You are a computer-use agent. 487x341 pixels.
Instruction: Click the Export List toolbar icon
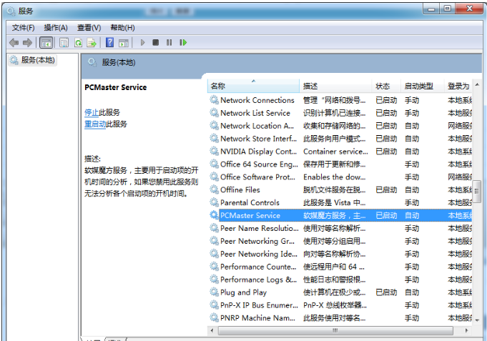click(92, 43)
